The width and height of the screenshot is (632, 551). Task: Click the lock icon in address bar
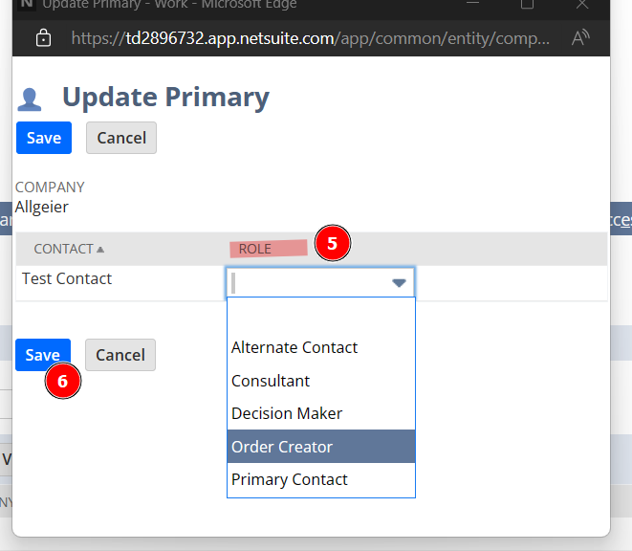click(43, 39)
